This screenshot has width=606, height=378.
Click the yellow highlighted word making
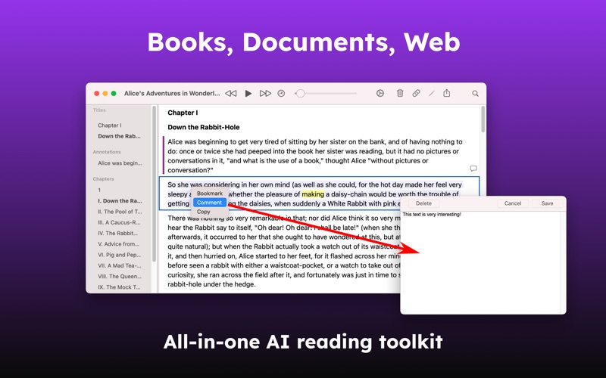(x=313, y=194)
